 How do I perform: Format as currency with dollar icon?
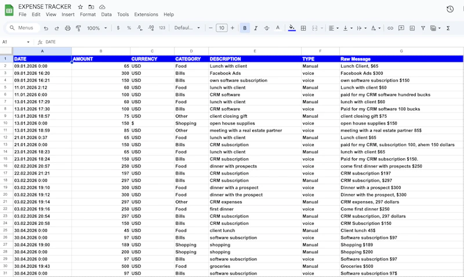[118, 28]
